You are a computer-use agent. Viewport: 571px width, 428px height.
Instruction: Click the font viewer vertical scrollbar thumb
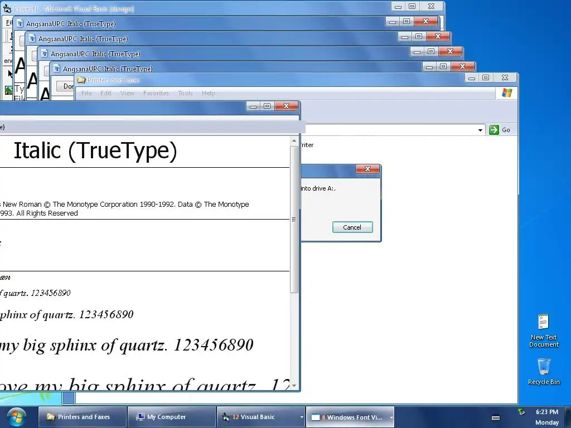294,220
